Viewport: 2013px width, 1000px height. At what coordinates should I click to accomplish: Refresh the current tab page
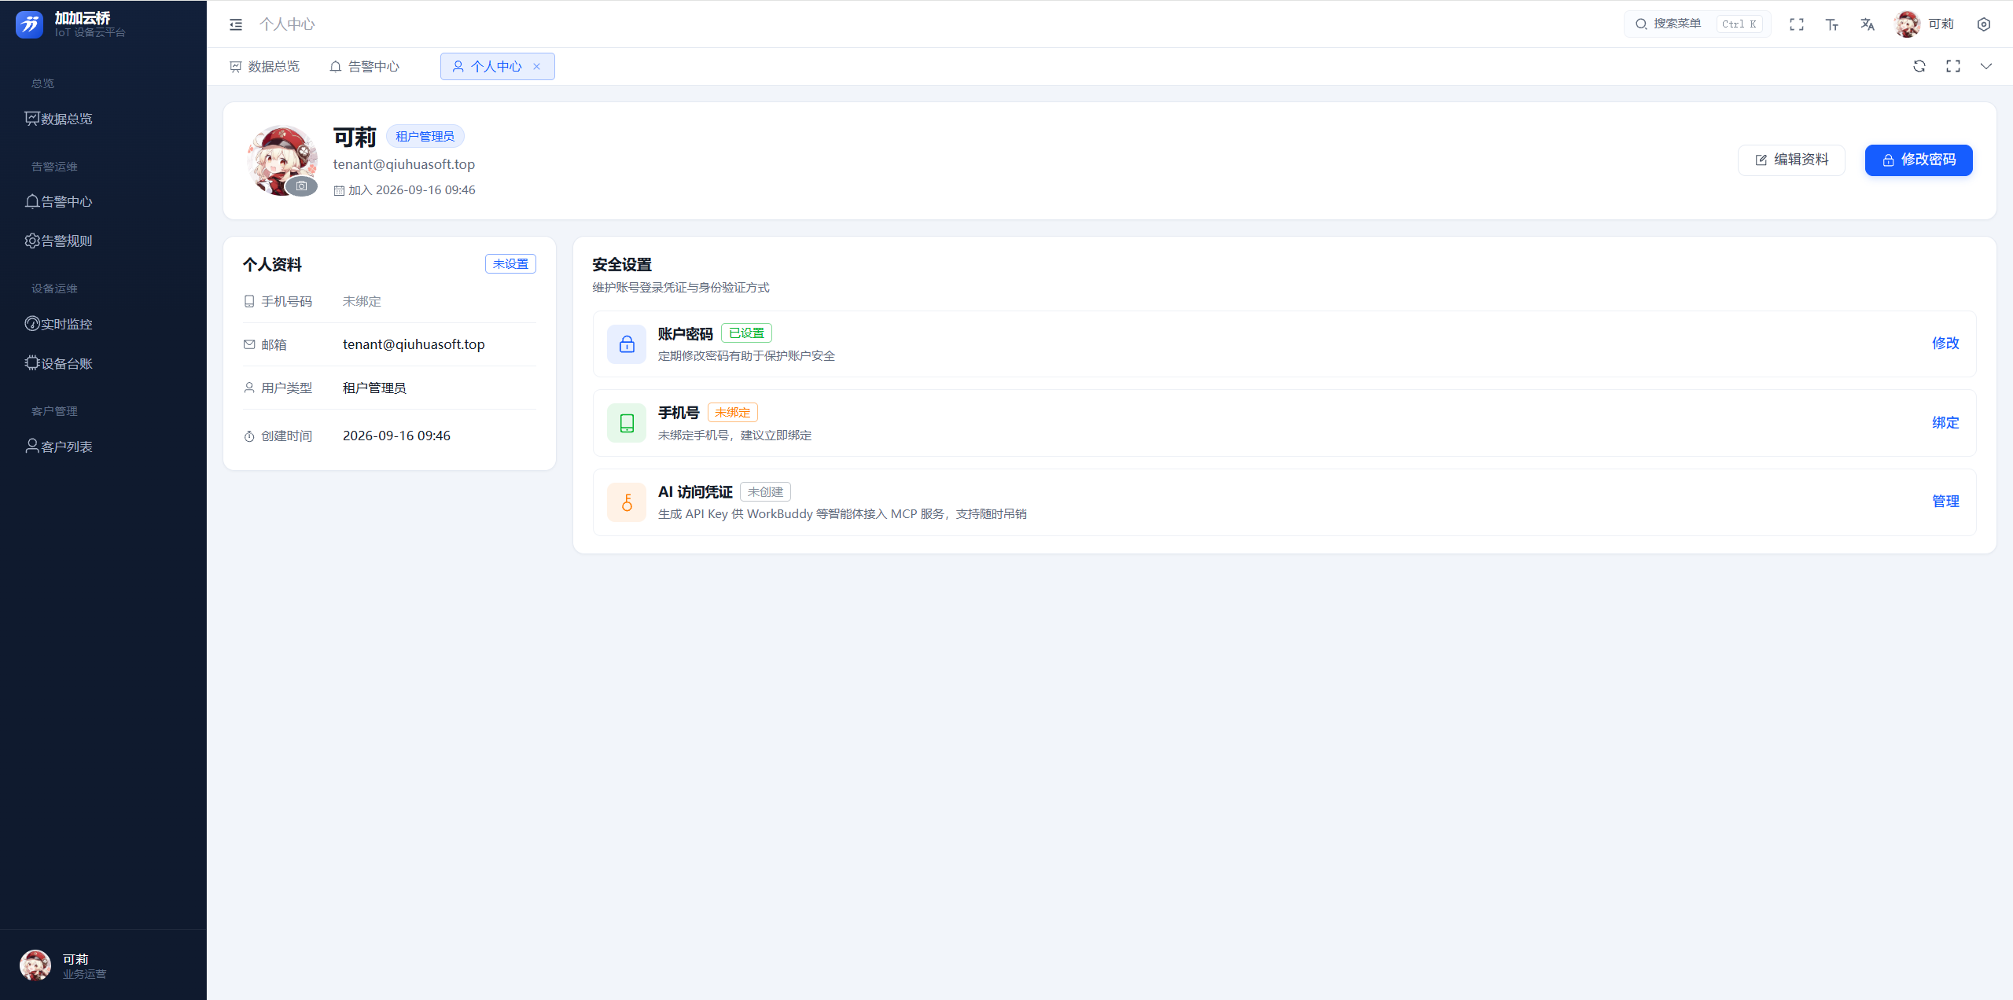click(1919, 66)
